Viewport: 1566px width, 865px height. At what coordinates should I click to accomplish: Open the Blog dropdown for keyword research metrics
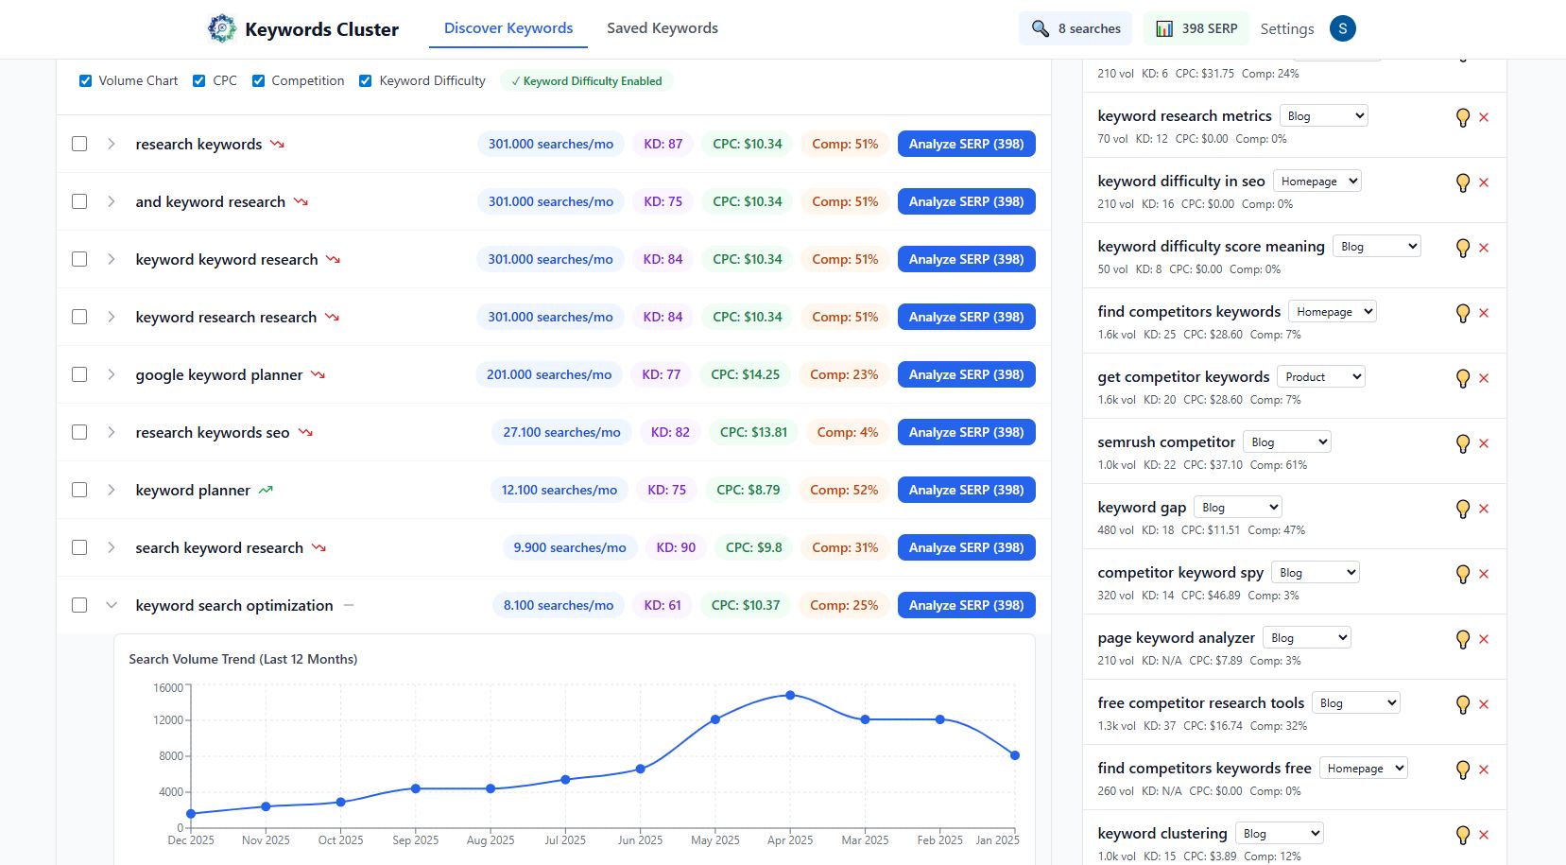(1323, 114)
